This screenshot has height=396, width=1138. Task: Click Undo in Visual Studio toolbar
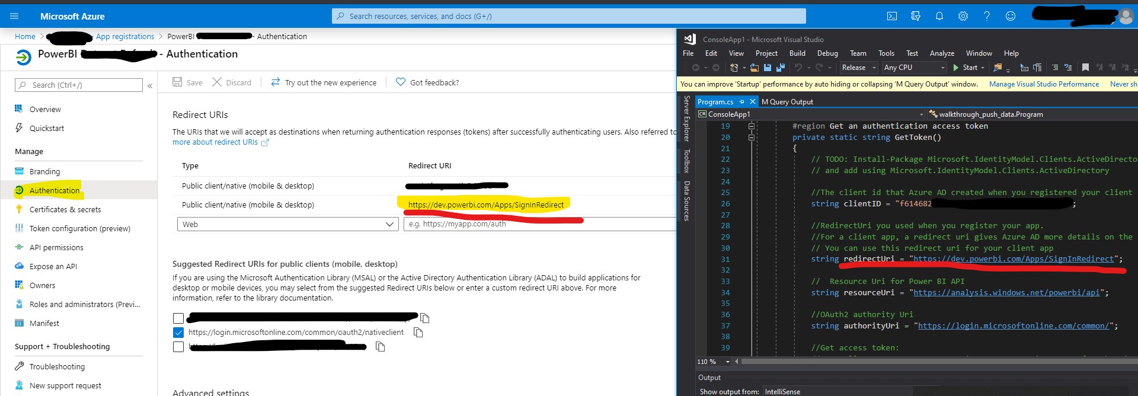[x=798, y=68]
